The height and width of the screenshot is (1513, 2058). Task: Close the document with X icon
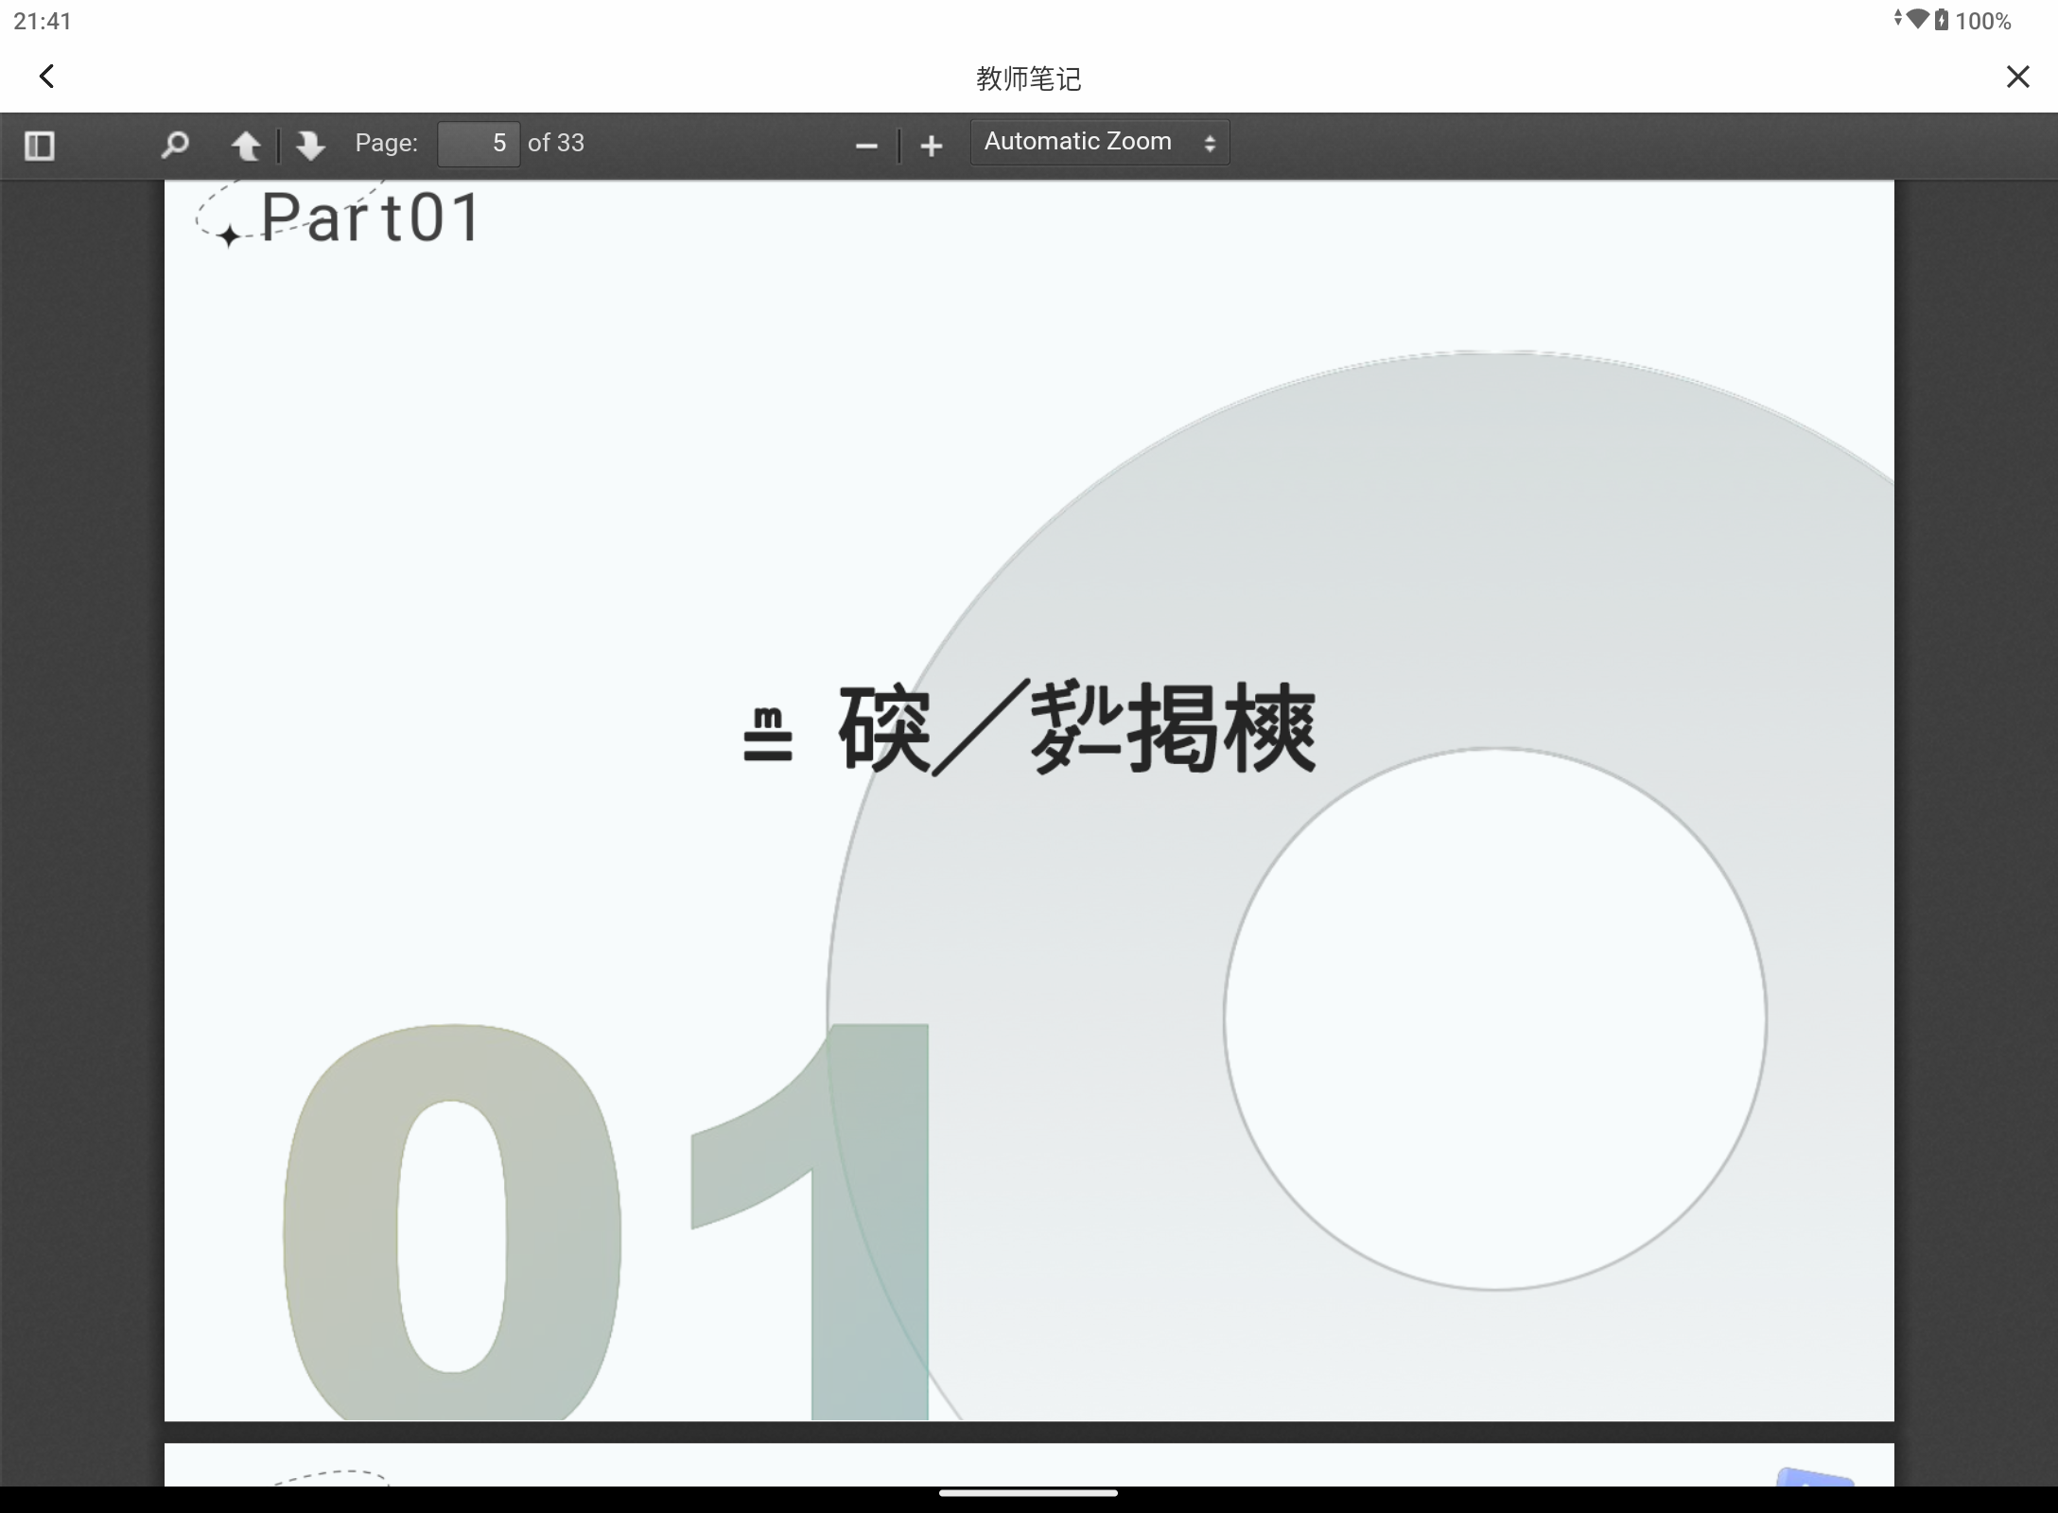click(2017, 77)
